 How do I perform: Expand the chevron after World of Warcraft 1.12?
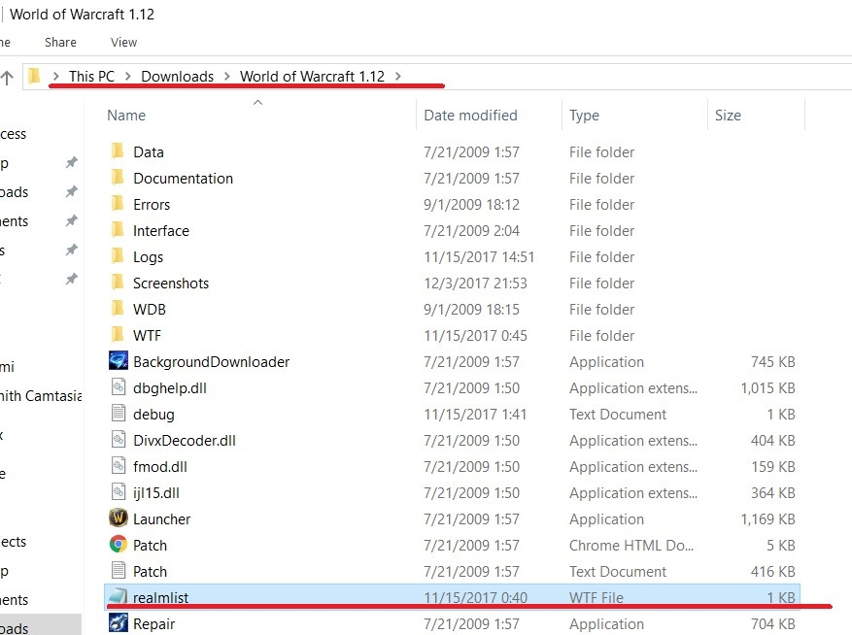point(398,76)
